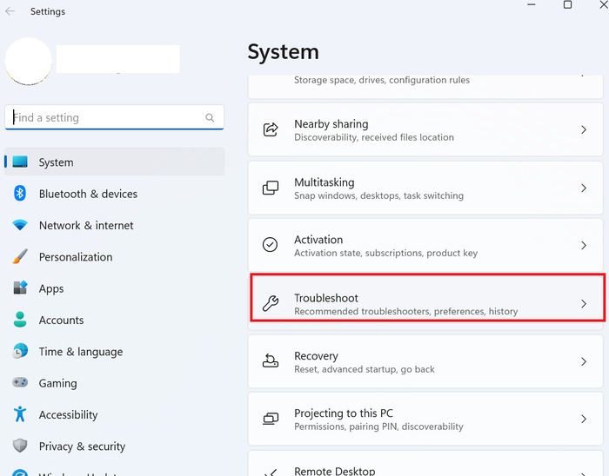Expand Projecting to this PC chevron

pyautogui.click(x=584, y=419)
